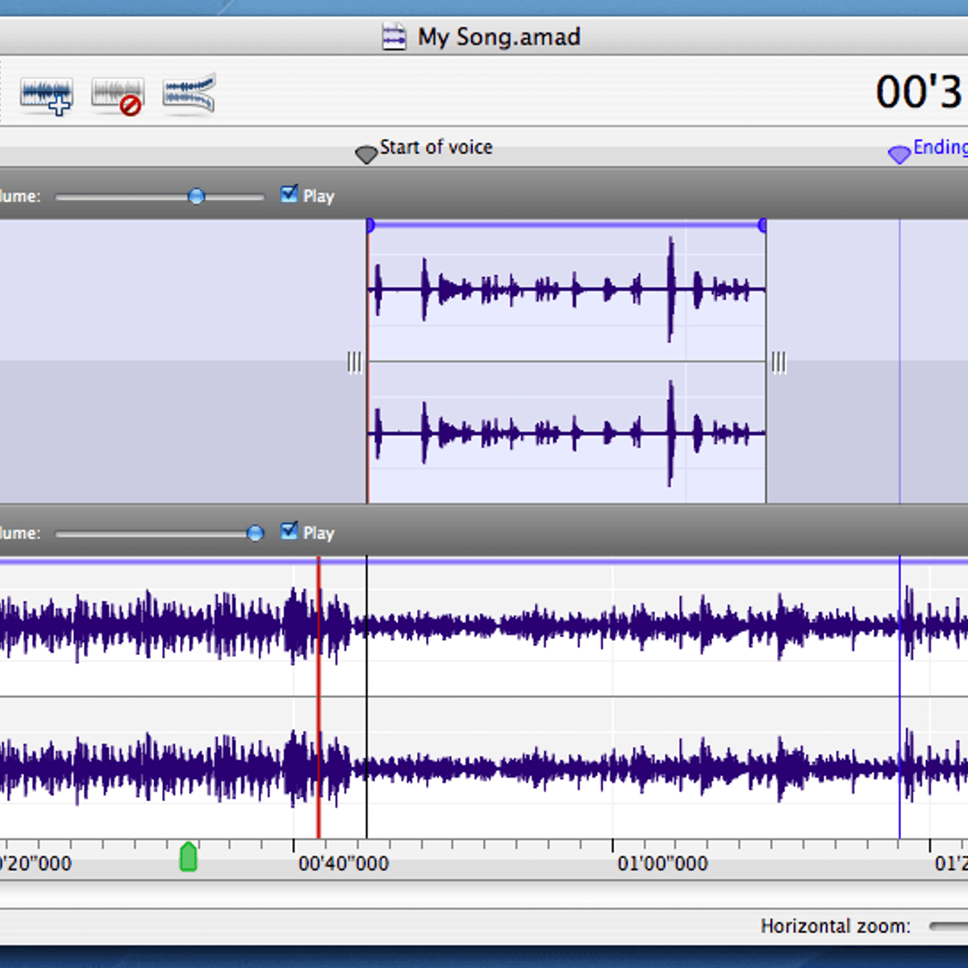Click the add audio track toolbar icon
Screen dimensions: 968x968
[46, 96]
